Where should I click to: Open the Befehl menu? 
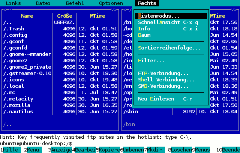tap(75, 3)
